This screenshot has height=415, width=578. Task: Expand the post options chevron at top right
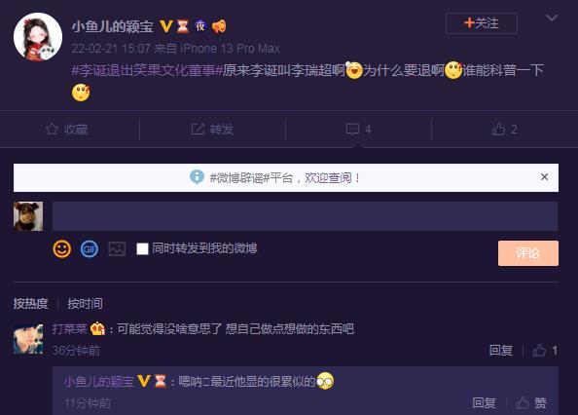[552, 18]
